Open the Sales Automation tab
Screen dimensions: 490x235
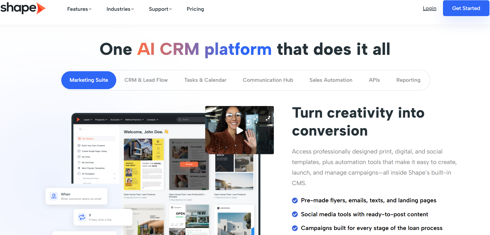click(331, 80)
